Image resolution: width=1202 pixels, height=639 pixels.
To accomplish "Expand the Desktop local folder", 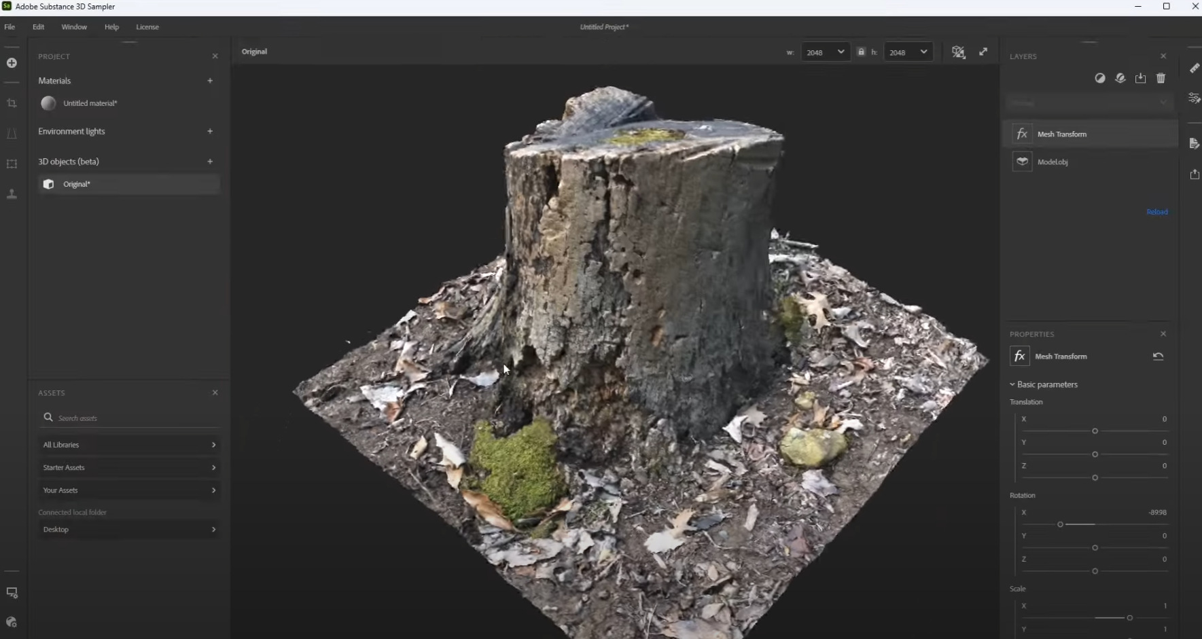I will tap(129, 530).
